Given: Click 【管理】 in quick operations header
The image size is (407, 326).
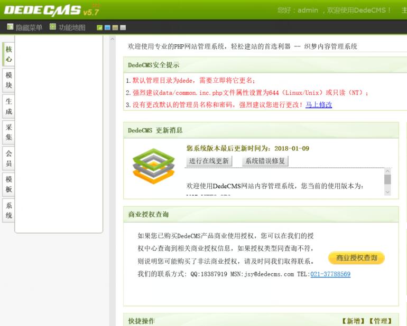Looking at the screenshot, I should tap(381, 321).
